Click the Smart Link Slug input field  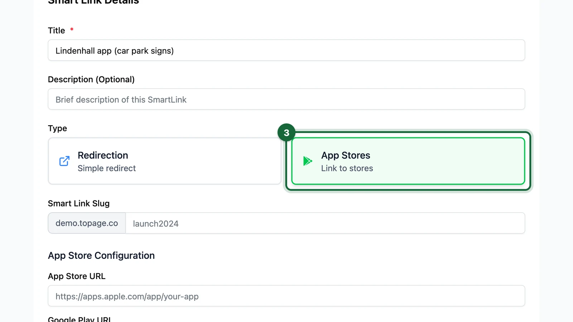pos(325,223)
